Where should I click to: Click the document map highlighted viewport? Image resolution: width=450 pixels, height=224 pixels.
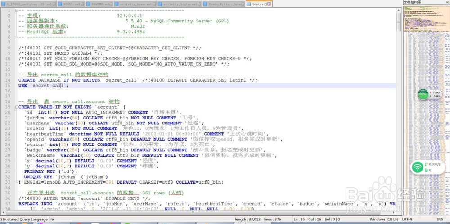427,18
